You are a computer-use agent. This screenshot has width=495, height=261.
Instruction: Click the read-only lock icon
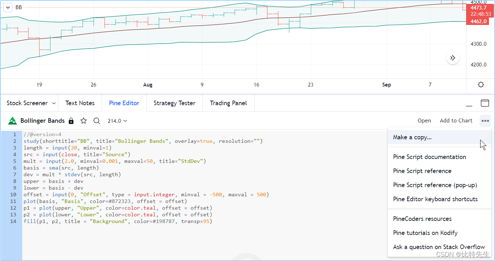(x=71, y=121)
